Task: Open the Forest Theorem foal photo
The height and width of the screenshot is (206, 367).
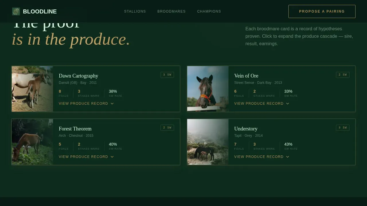Action: pyautogui.click(x=32, y=142)
